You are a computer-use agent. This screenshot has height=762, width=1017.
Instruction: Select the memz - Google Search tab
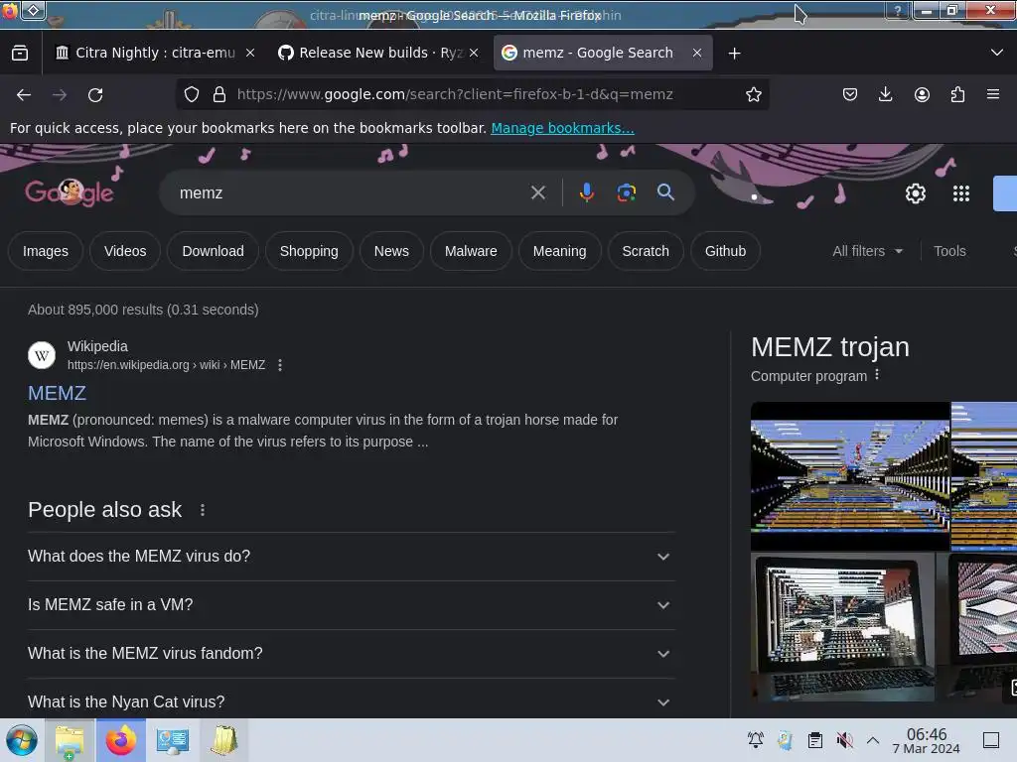pyautogui.click(x=597, y=53)
